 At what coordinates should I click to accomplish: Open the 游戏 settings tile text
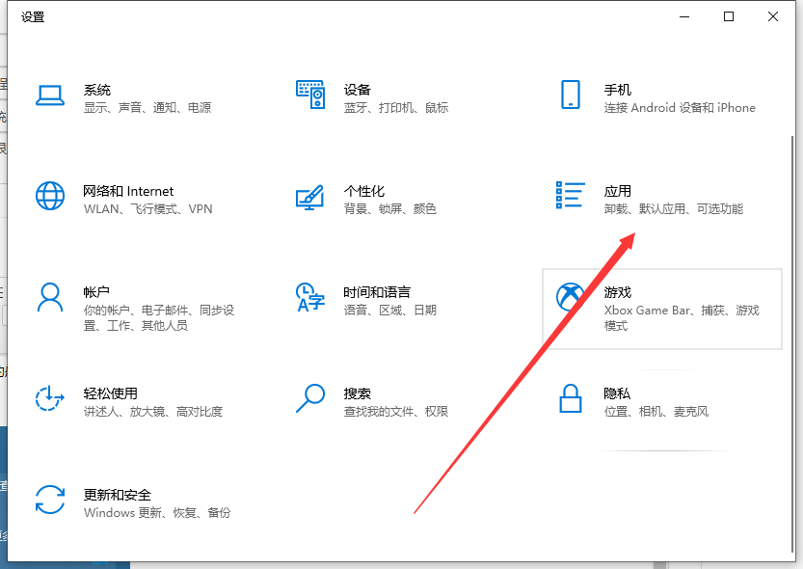[617, 293]
